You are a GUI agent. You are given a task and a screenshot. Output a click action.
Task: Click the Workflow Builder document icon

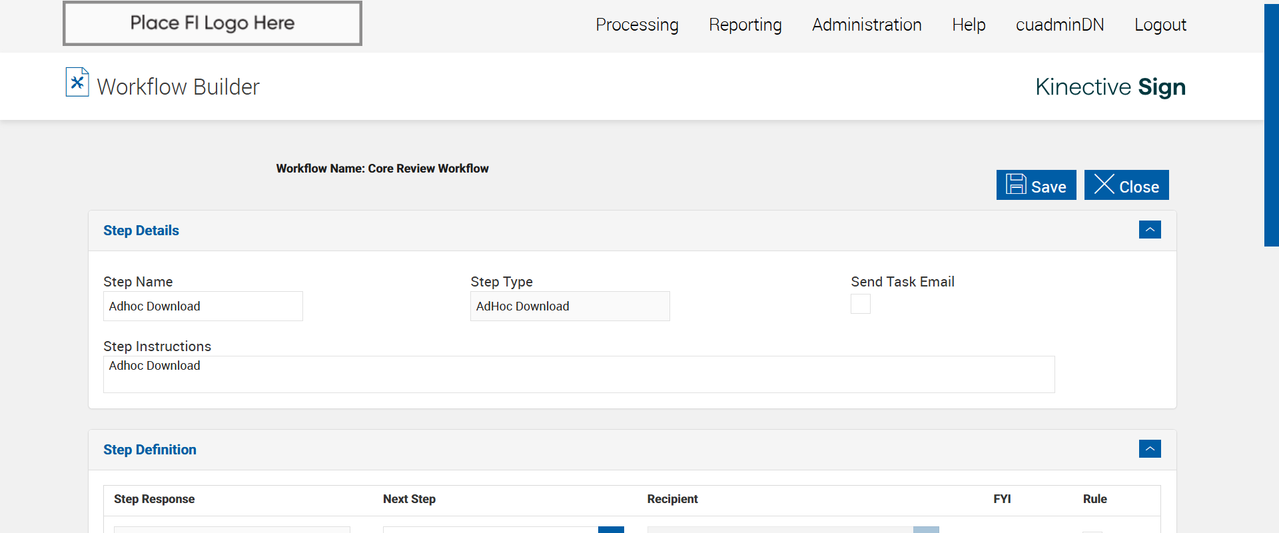tap(77, 82)
